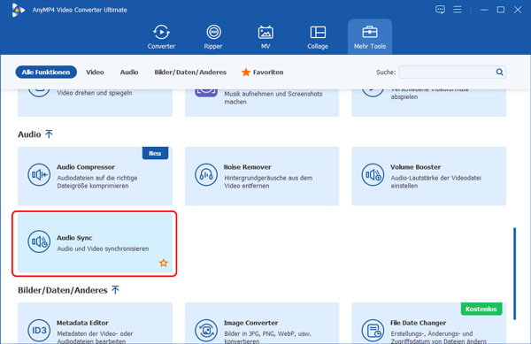Click the Noise Remover headphone icon

[206, 174]
